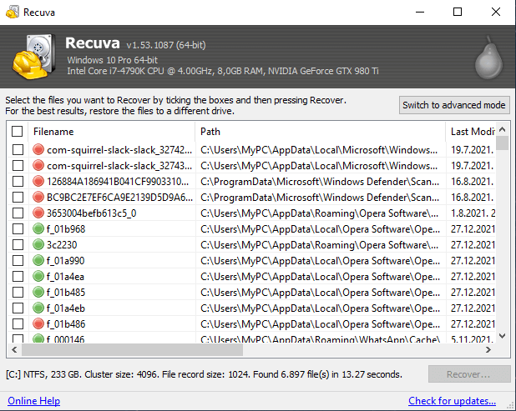The height and width of the screenshot is (411, 516).
Task: Select filename com-squirrel-slack-slack_32743...
Action: (x=119, y=166)
